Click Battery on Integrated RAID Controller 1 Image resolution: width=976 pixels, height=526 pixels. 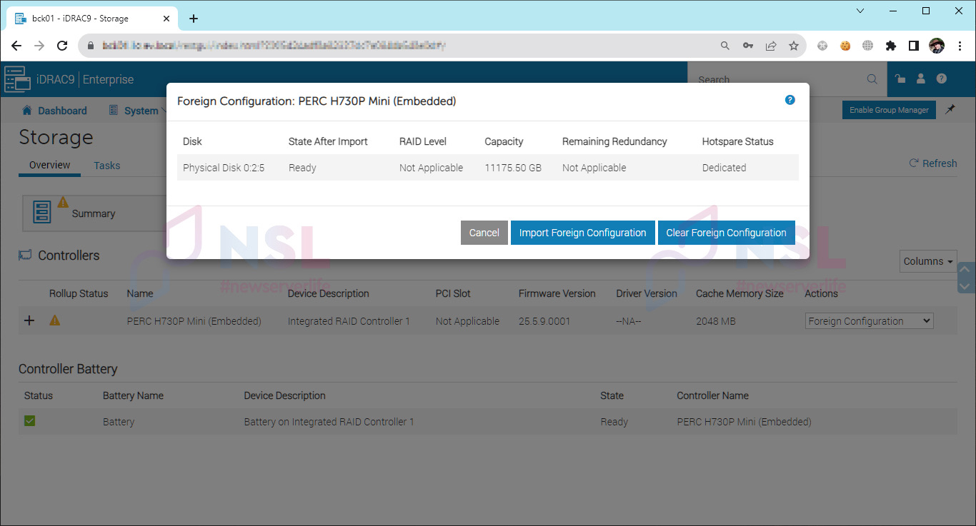(329, 422)
